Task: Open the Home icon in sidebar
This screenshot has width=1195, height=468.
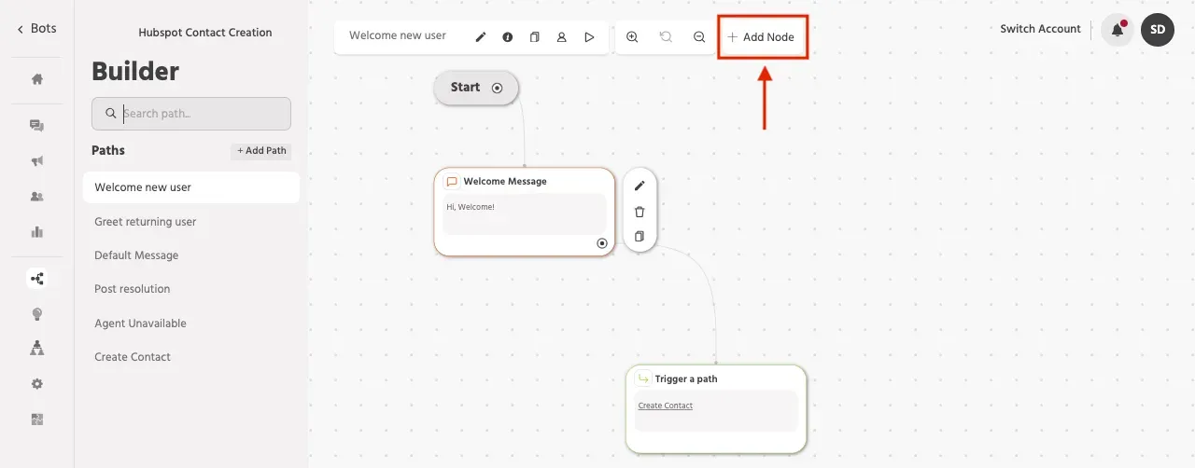Action: [37, 79]
